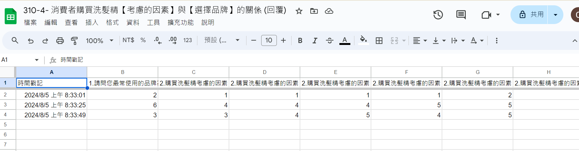Increase font size with plus button
Screen dimensions: 579x151
[x=283, y=41]
